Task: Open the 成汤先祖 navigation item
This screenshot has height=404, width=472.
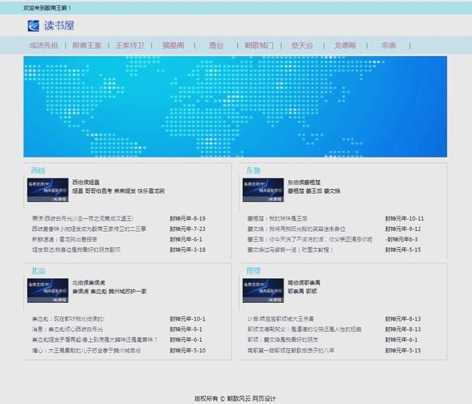Action: 44,45
